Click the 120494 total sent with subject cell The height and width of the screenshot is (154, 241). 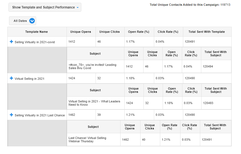[x=208, y=66]
